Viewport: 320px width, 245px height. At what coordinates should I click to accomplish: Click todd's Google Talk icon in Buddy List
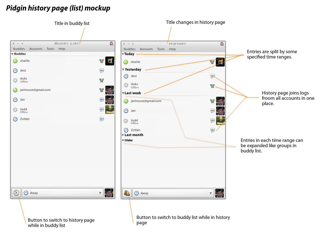pos(102,109)
